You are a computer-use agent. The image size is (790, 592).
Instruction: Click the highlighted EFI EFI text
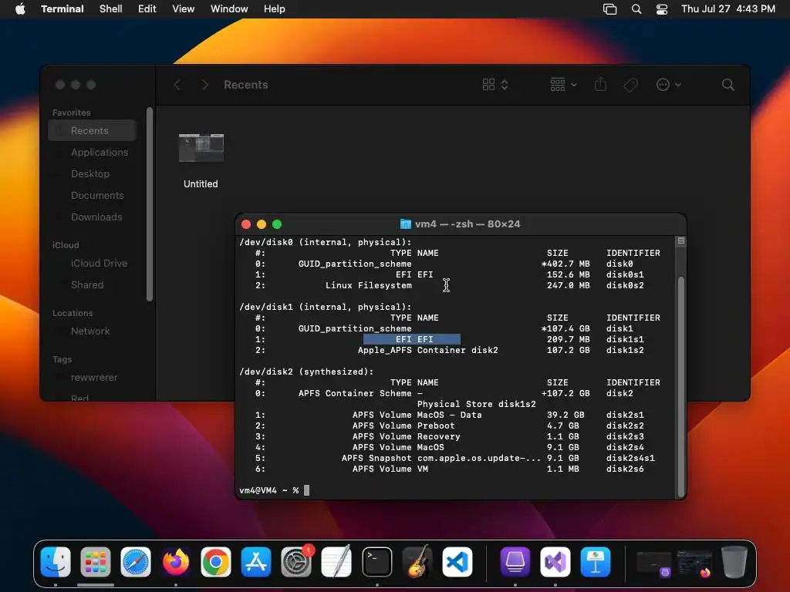(x=412, y=339)
